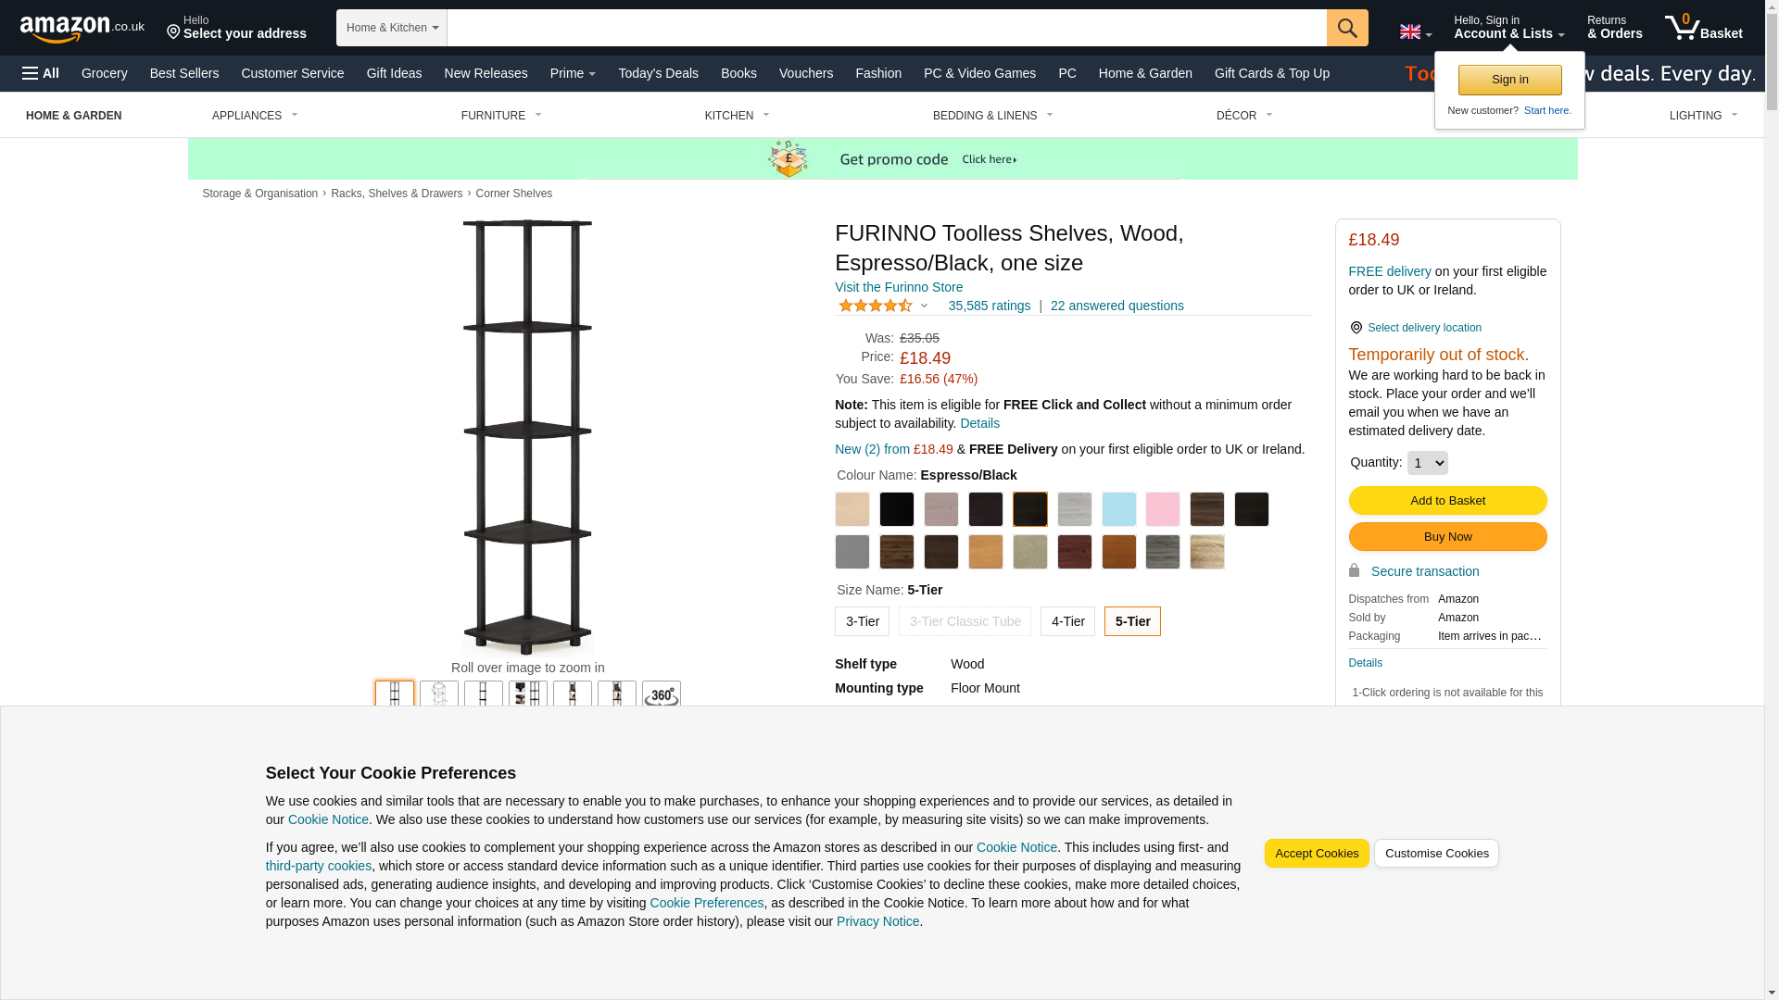Click the Add to Basket button

[1447, 501]
